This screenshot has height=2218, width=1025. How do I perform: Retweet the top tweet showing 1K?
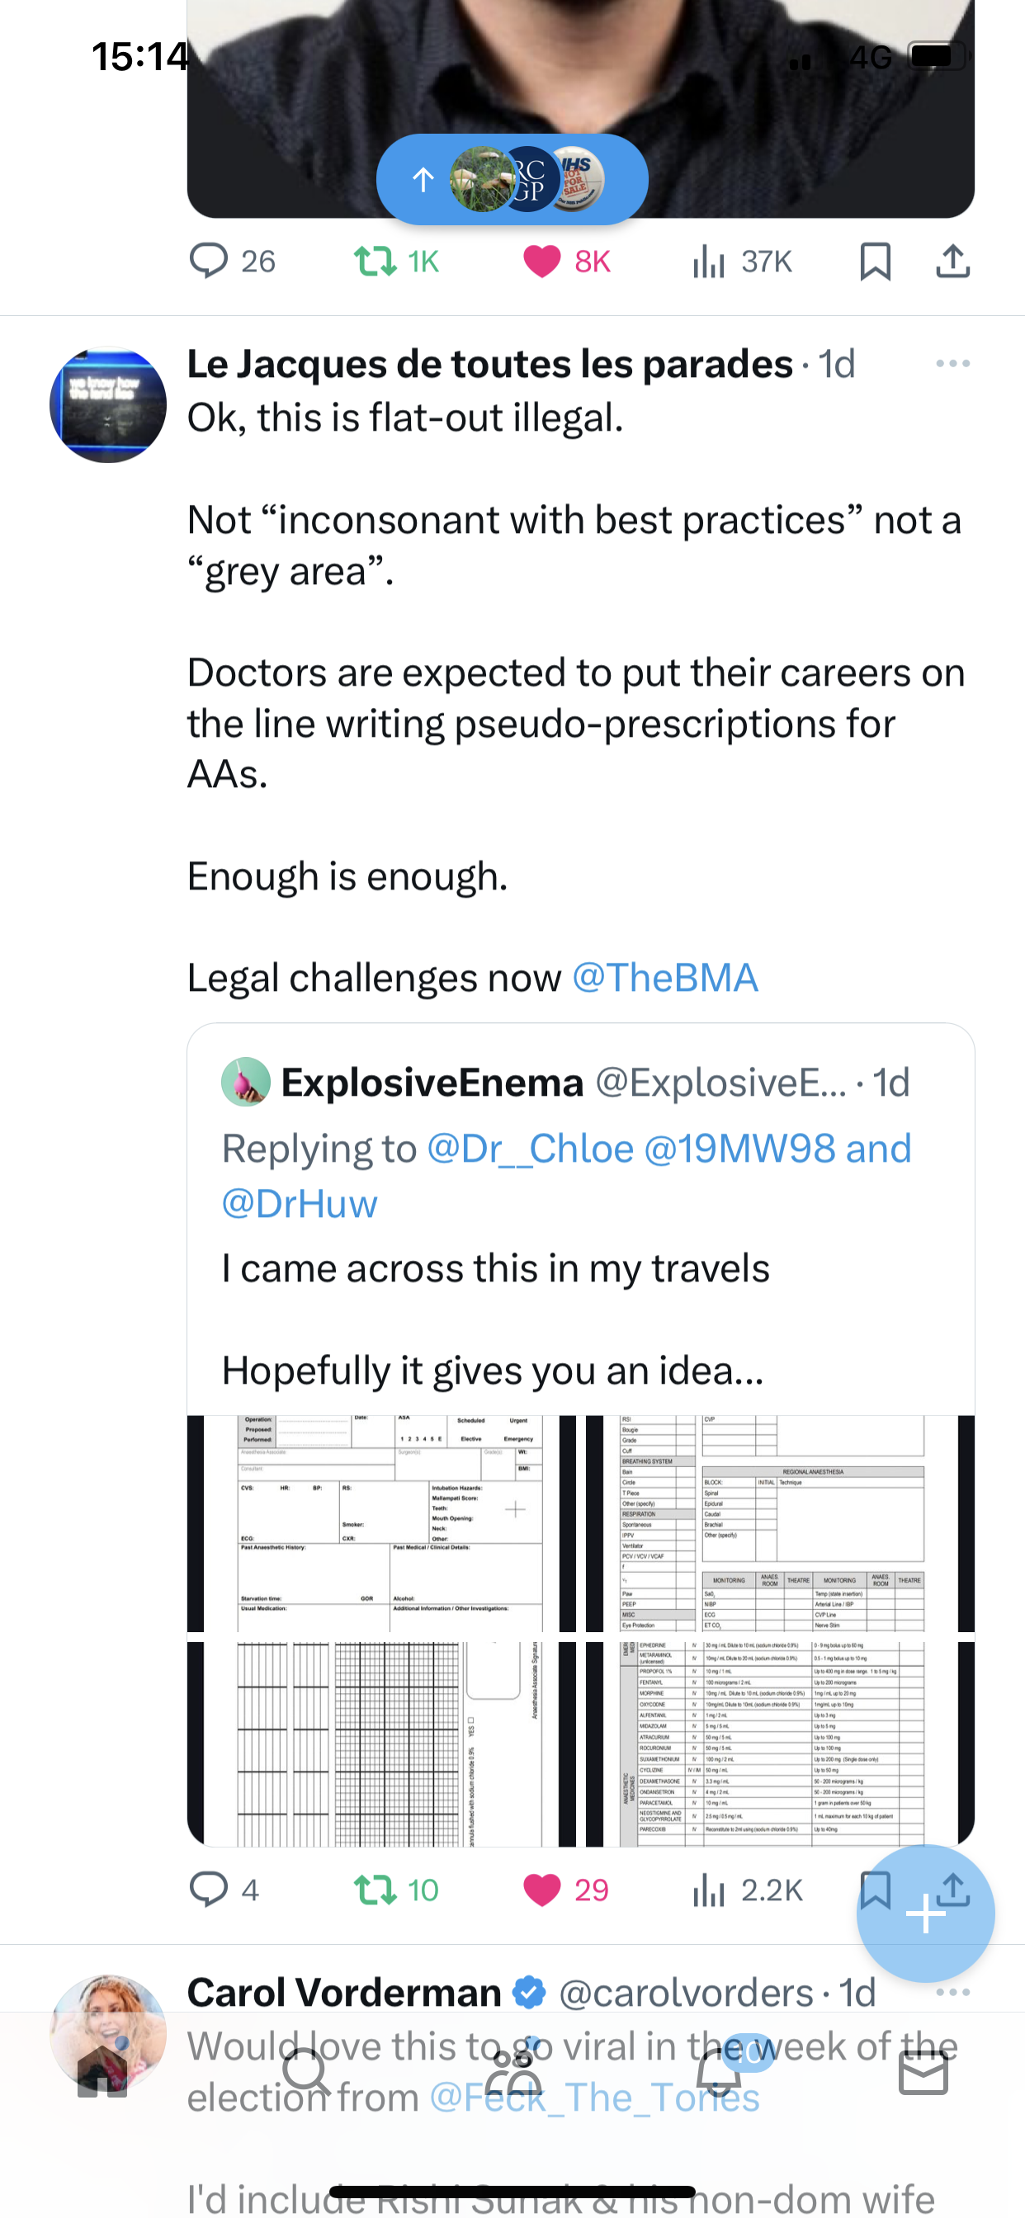pos(396,261)
